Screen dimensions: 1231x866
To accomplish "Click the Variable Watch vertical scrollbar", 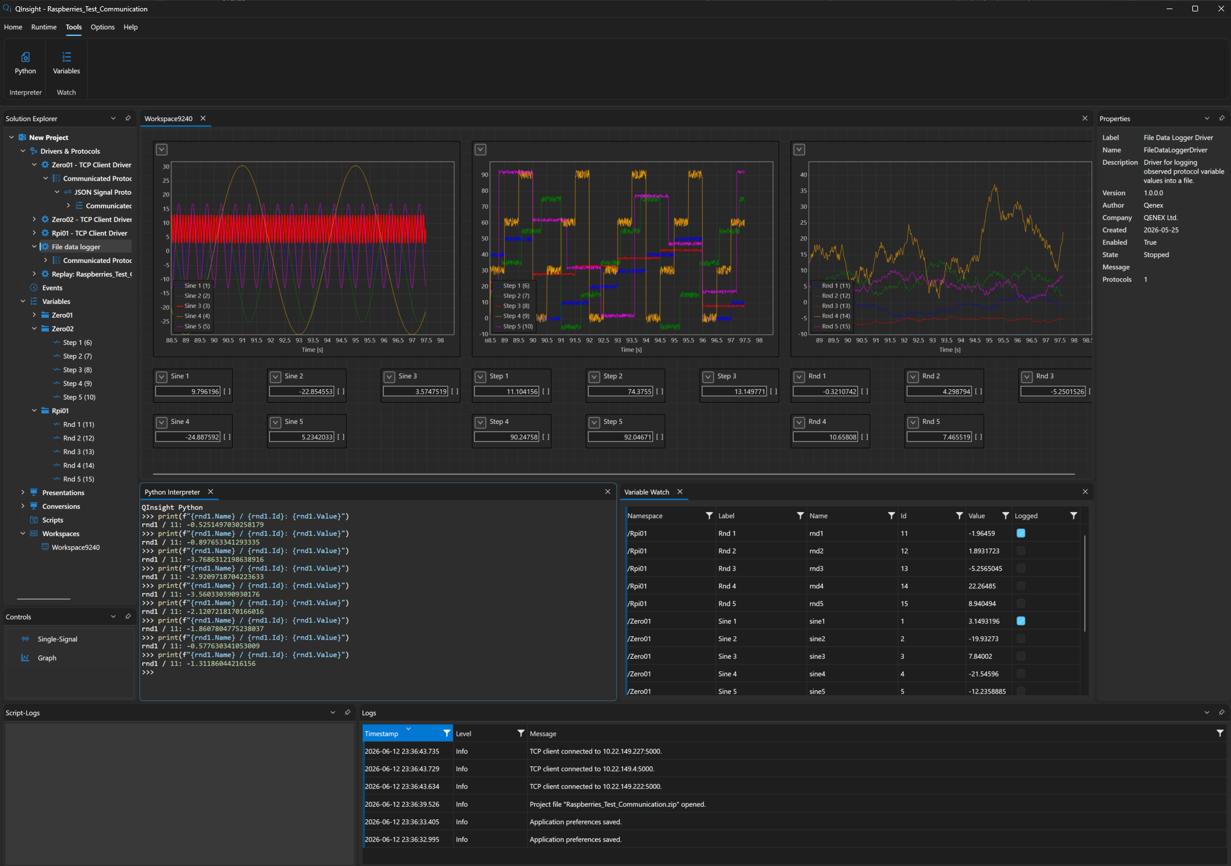I will coord(1085,583).
